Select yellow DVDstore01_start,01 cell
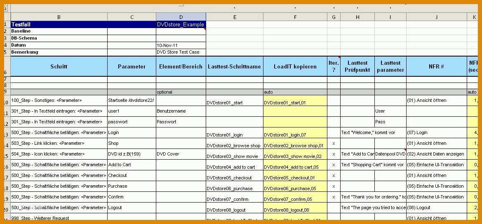The height and width of the screenshot is (224, 482). (295, 100)
